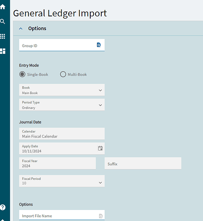This screenshot has width=203, height=221.
Task: Open the Book dropdown showing Main Book
Action: [62, 90]
